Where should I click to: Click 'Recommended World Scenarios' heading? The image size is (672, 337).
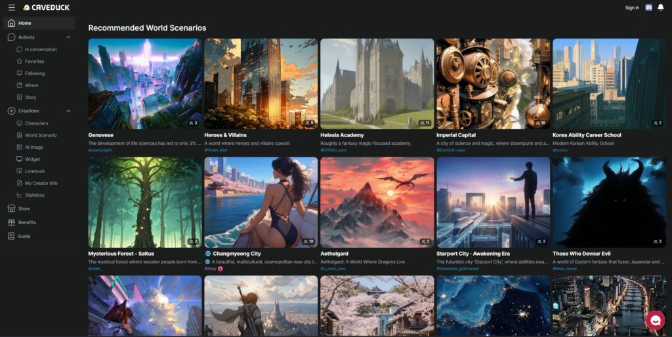pyautogui.click(x=147, y=28)
